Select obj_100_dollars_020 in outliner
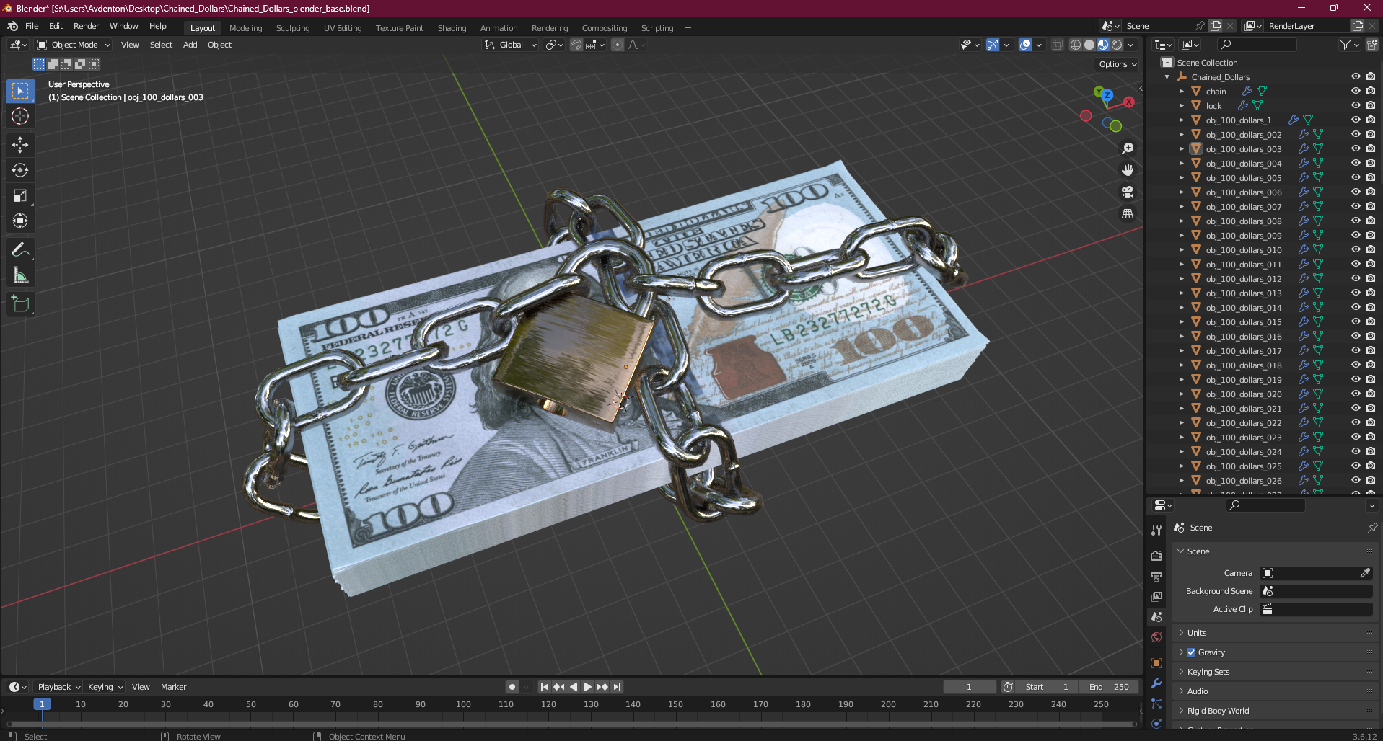Viewport: 1383px width, 741px height. 1243,394
